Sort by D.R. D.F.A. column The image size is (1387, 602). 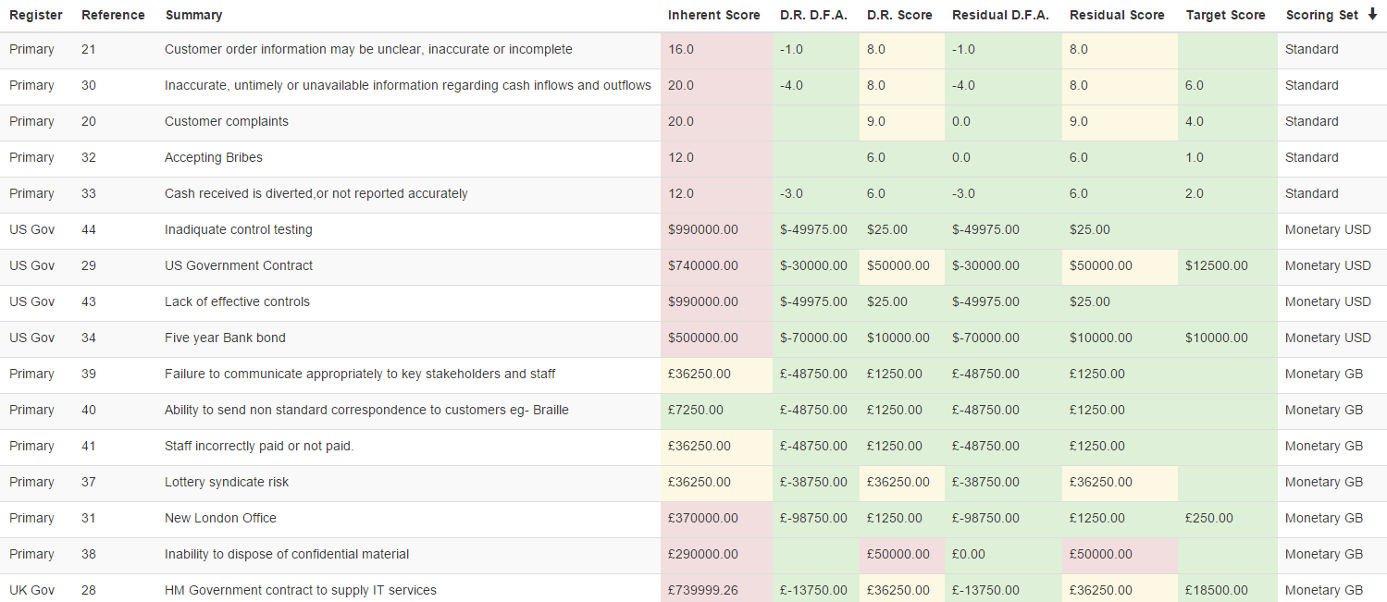tap(813, 15)
